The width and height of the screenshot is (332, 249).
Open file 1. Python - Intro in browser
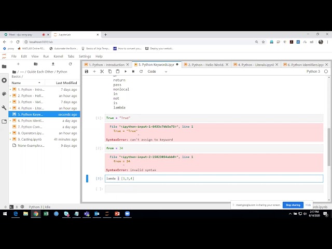click(44, 90)
